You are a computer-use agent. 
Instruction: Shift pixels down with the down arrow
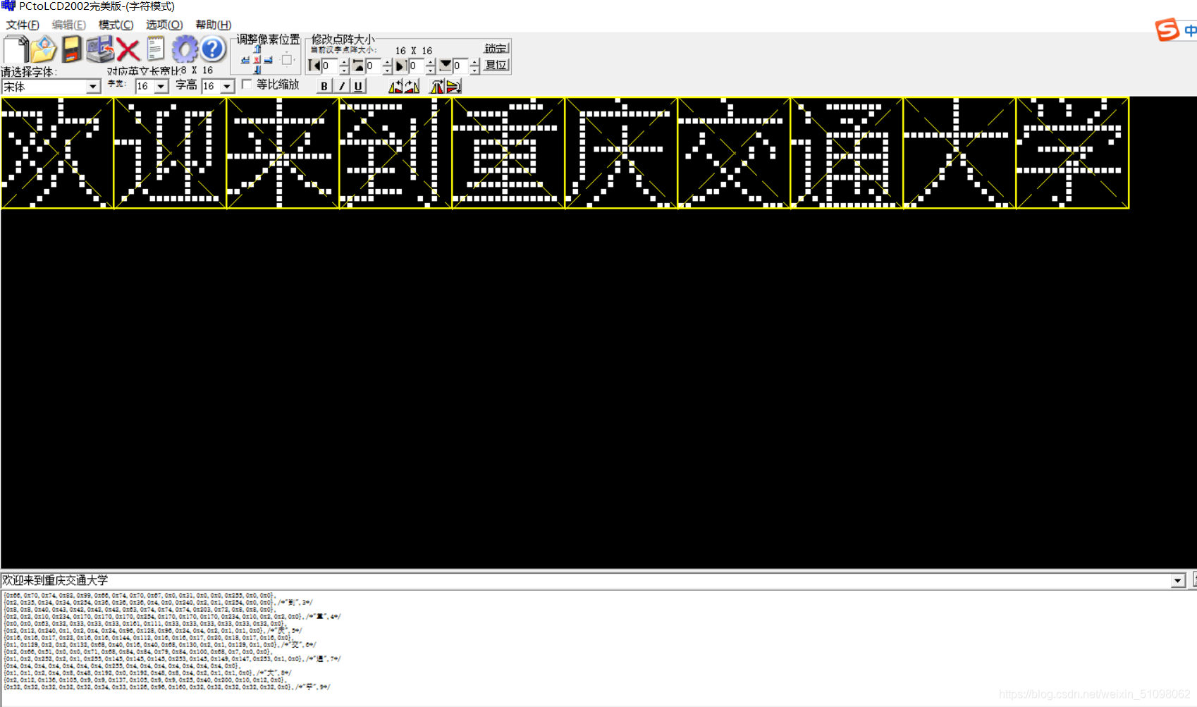click(x=257, y=70)
